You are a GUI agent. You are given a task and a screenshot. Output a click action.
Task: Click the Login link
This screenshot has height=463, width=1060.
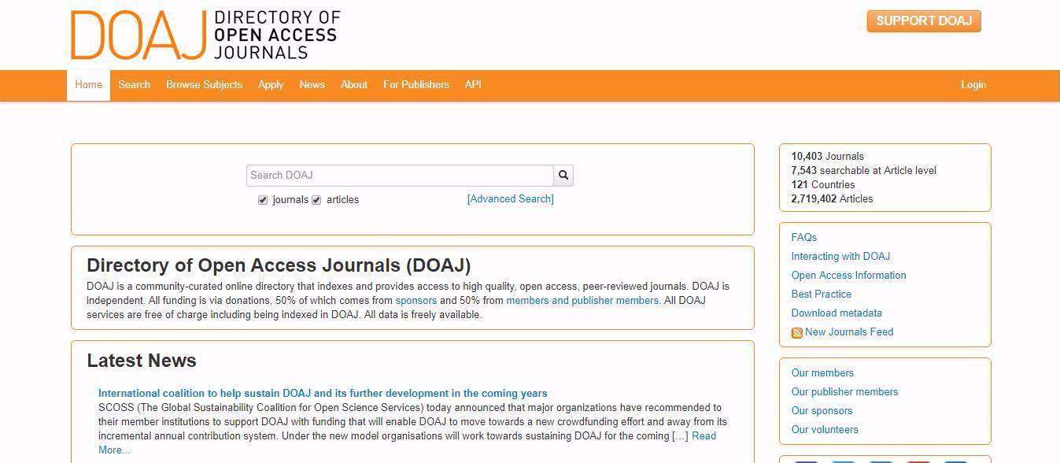[973, 85]
